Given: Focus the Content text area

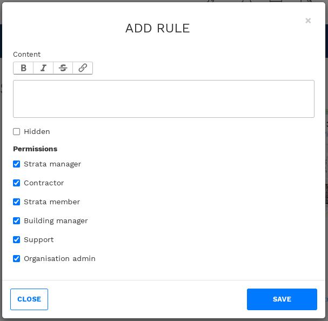Looking at the screenshot, I should pyautogui.click(x=164, y=99).
